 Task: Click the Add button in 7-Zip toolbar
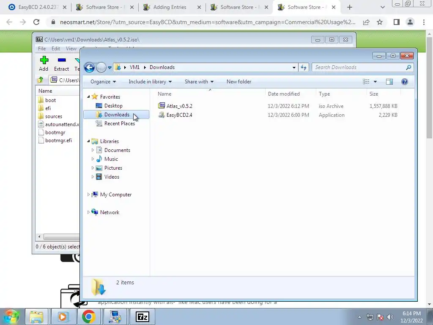click(44, 63)
